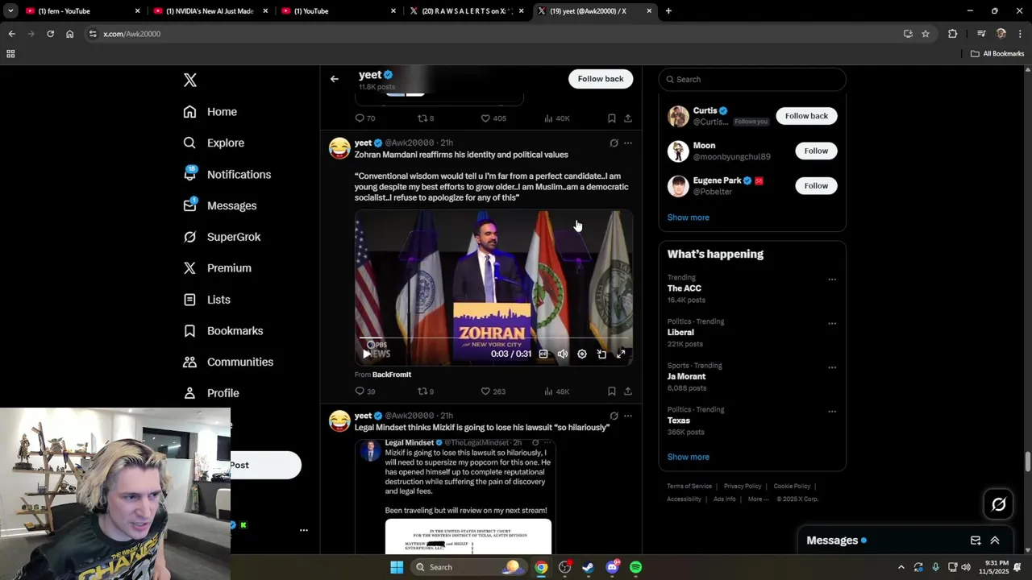1032x580 pixels.
Task: Open Spotify from the taskbar
Action: (x=636, y=567)
